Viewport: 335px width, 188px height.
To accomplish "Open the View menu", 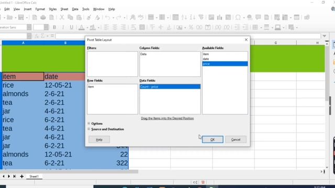I will coord(17,9).
